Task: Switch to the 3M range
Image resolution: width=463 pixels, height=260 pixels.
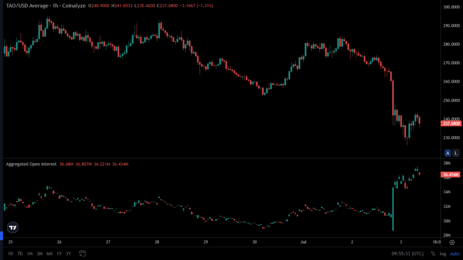Action: (x=40, y=254)
